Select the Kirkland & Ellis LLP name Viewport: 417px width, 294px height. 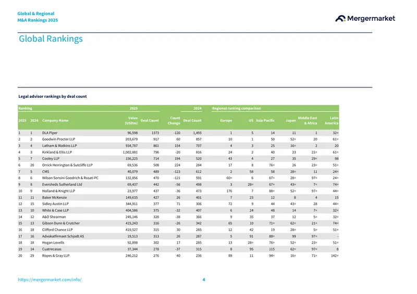coord(57,152)
